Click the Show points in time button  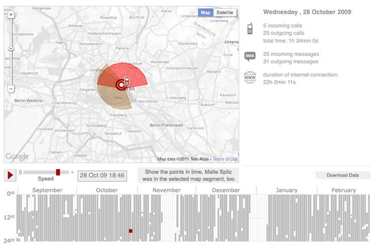point(188,175)
